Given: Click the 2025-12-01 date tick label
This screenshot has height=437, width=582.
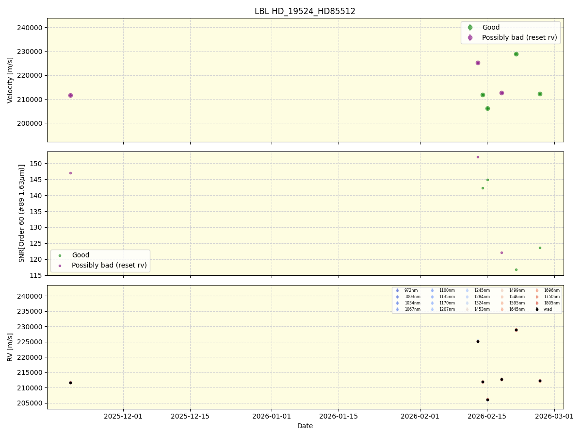Looking at the screenshot, I should pyautogui.click(x=123, y=416).
